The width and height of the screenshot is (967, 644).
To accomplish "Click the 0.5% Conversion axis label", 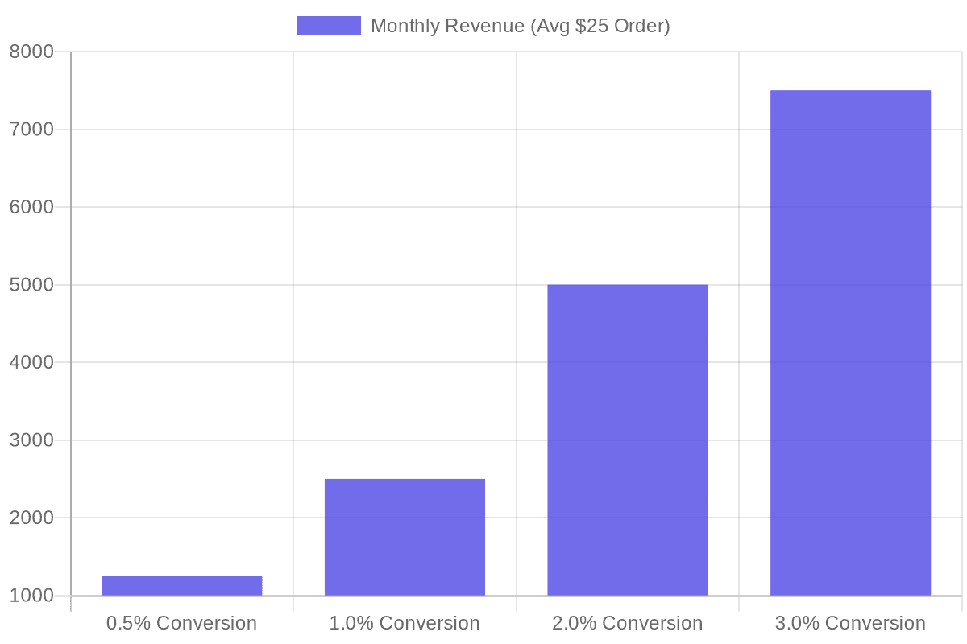I will [x=181, y=623].
